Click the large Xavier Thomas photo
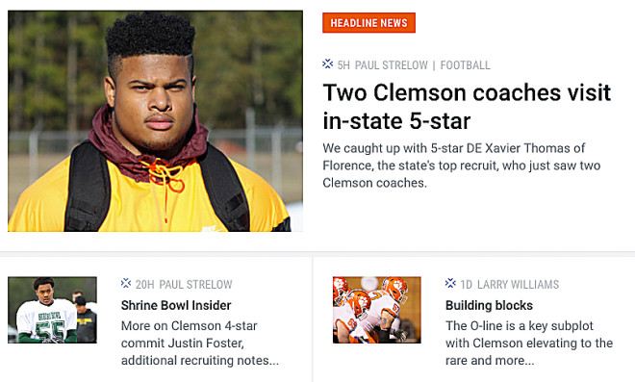The width and height of the screenshot is (635, 382). (x=155, y=121)
